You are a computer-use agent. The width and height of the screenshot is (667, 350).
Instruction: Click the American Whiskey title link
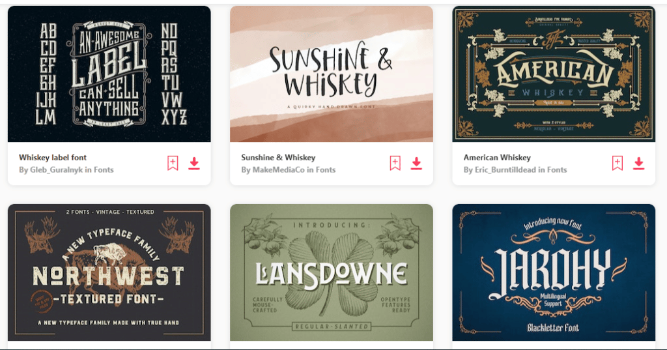coord(497,158)
